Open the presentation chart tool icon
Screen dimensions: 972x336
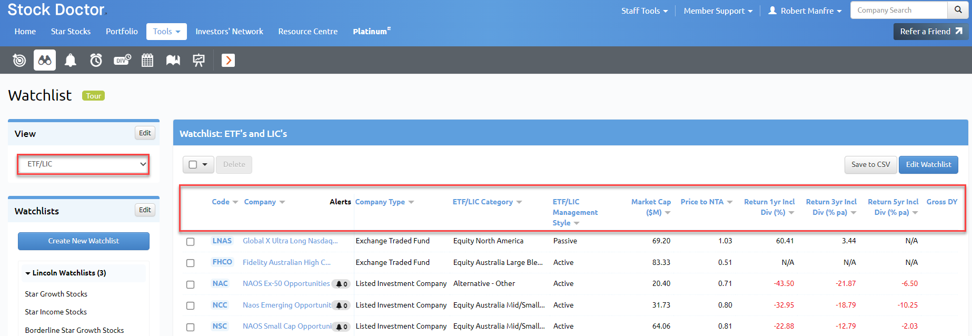pyautogui.click(x=199, y=61)
